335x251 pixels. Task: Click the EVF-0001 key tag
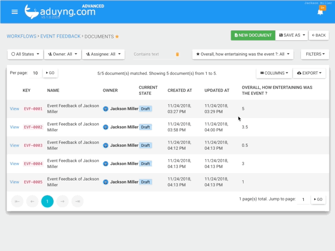(x=33, y=109)
